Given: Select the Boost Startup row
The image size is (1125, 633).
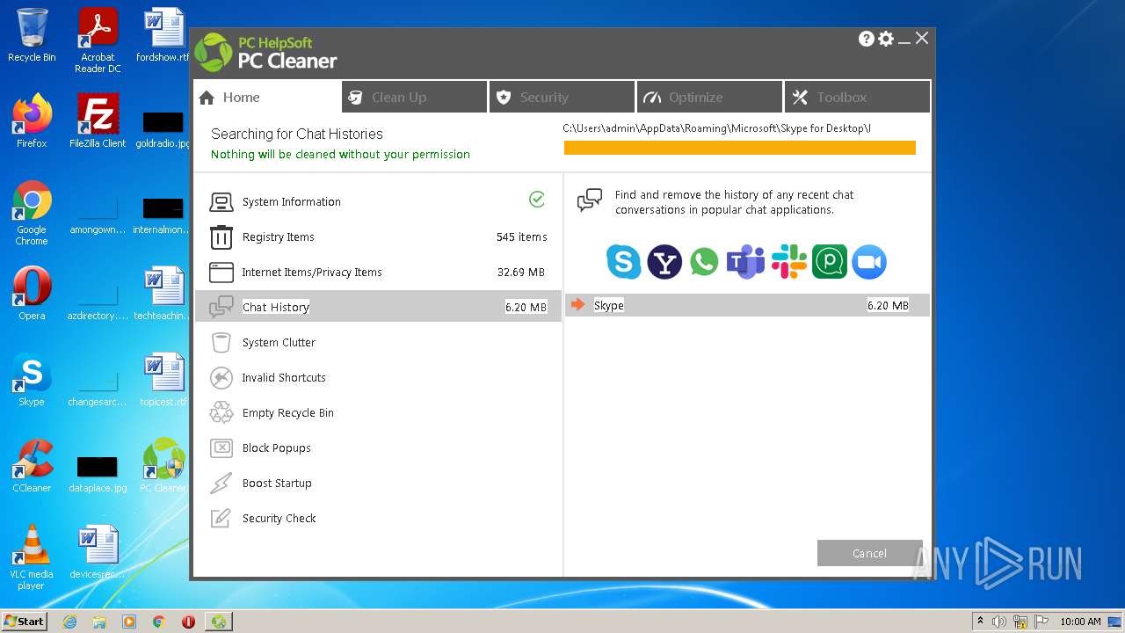Looking at the screenshot, I should click(378, 483).
